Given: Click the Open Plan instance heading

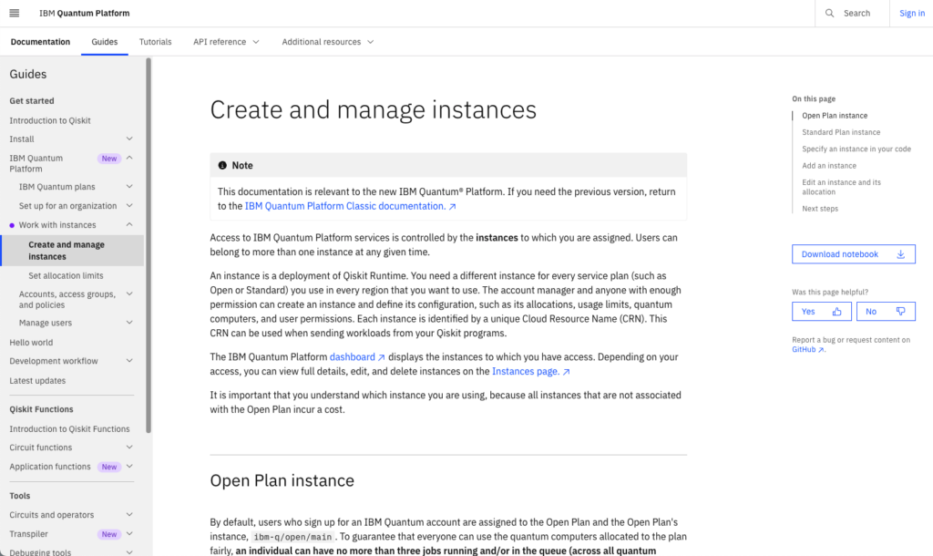Looking at the screenshot, I should (x=282, y=480).
